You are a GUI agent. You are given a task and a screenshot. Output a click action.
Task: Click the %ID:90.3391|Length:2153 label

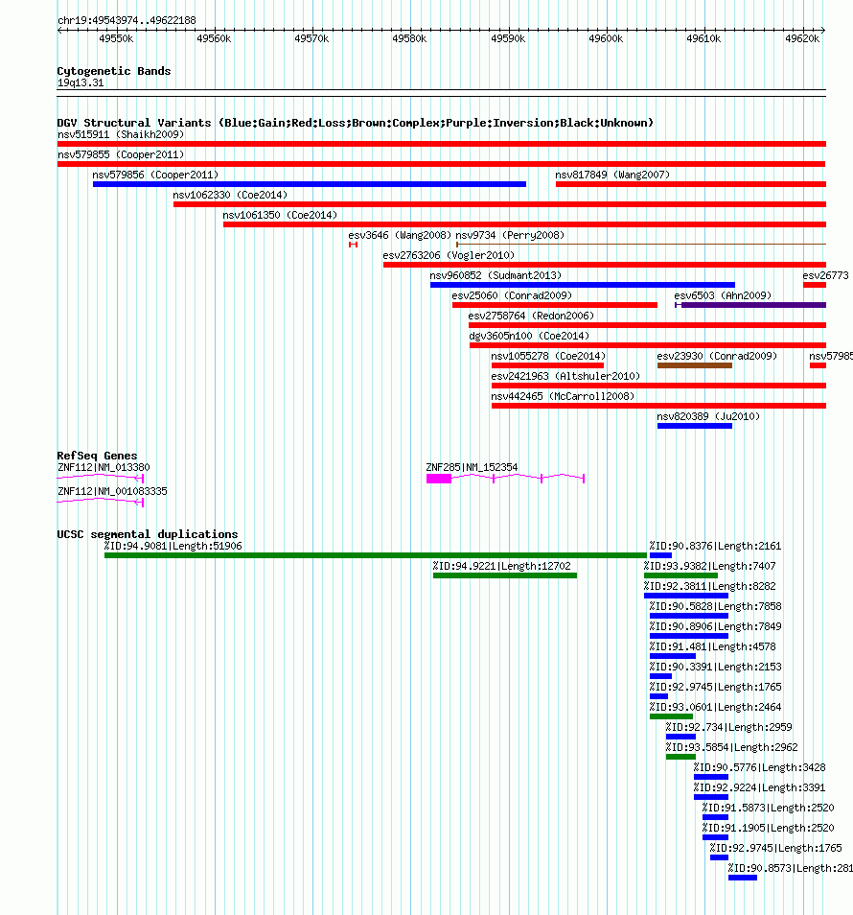(x=715, y=667)
